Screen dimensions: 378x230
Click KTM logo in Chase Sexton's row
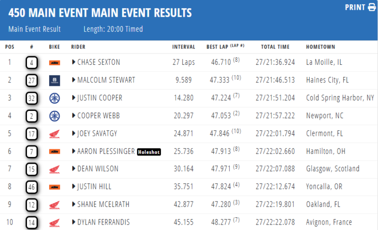click(x=54, y=62)
